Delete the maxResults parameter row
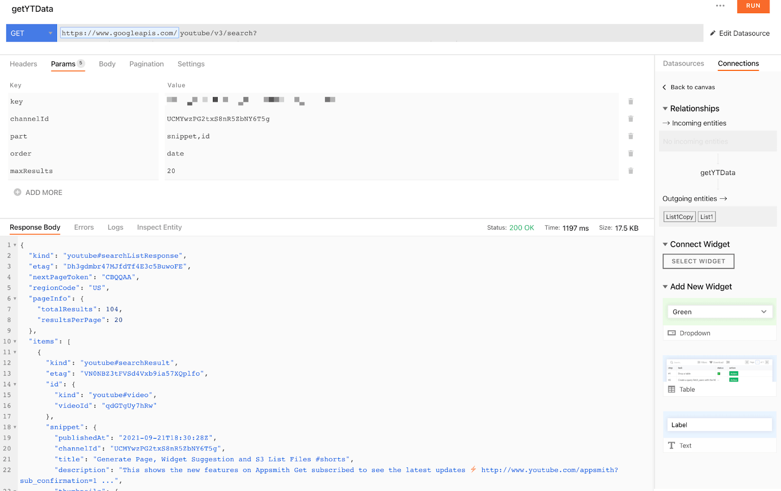This screenshot has height=491, width=781. (x=631, y=171)
